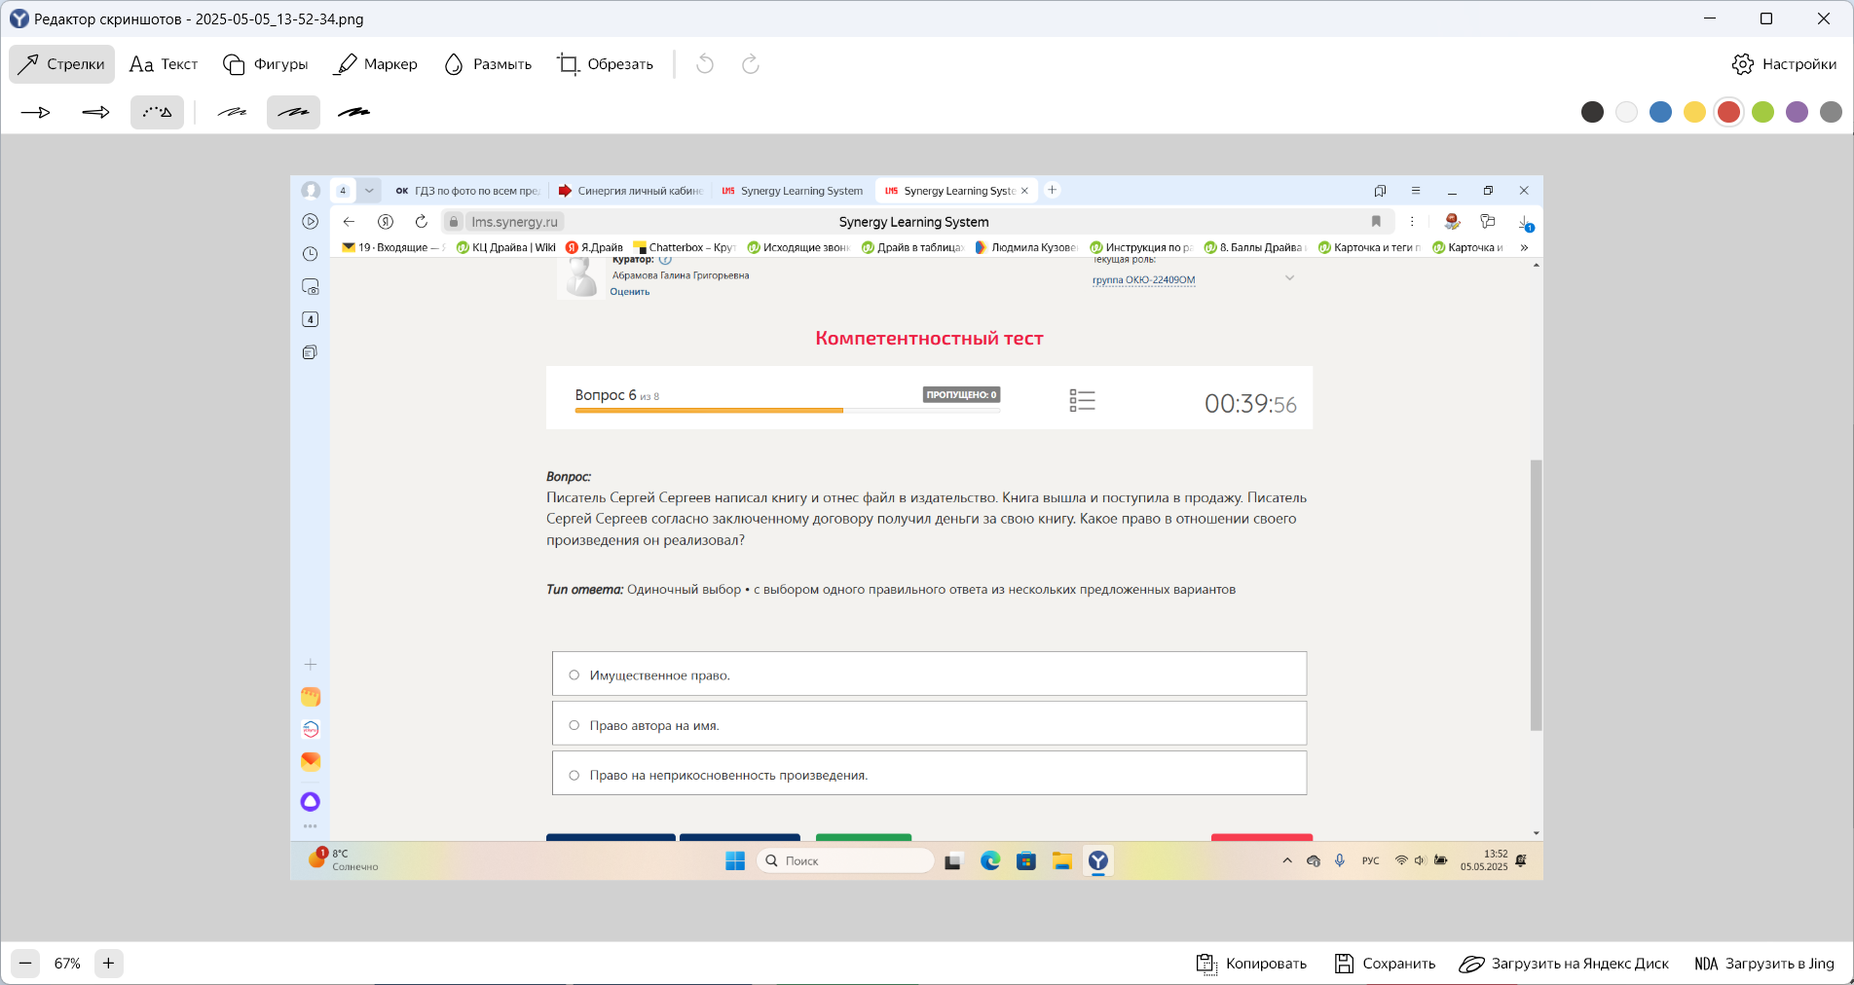Pick the blue color swatch
Screen dimensions: 1854x985
1660,112
